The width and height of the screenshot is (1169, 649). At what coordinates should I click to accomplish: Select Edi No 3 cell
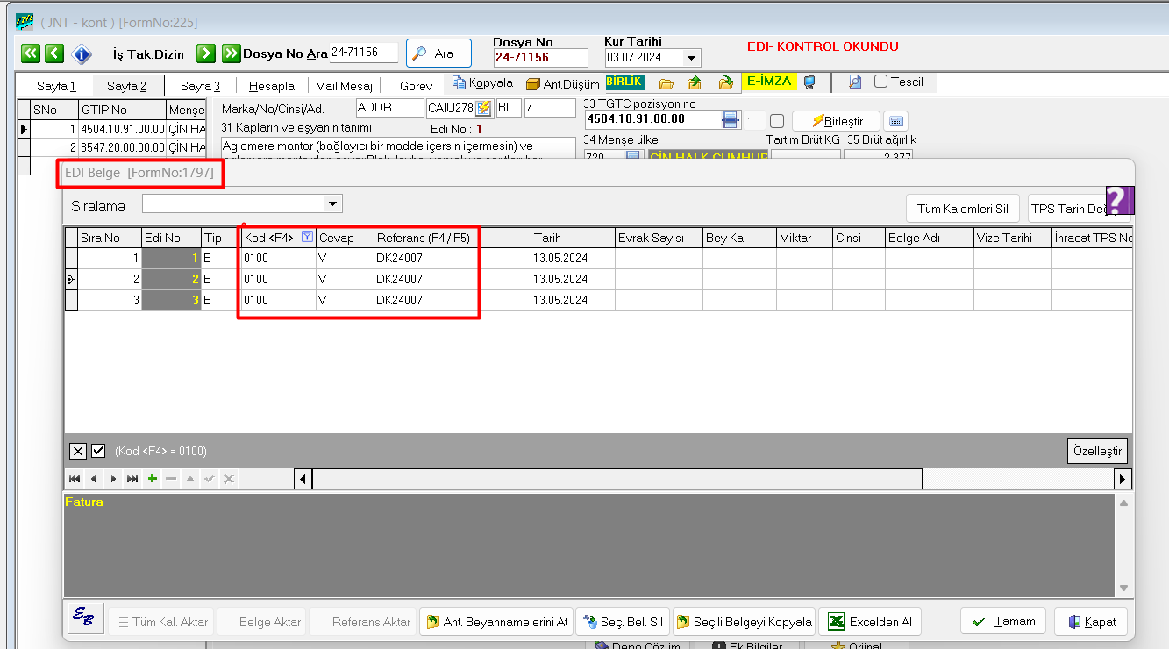tap(172, 300)
